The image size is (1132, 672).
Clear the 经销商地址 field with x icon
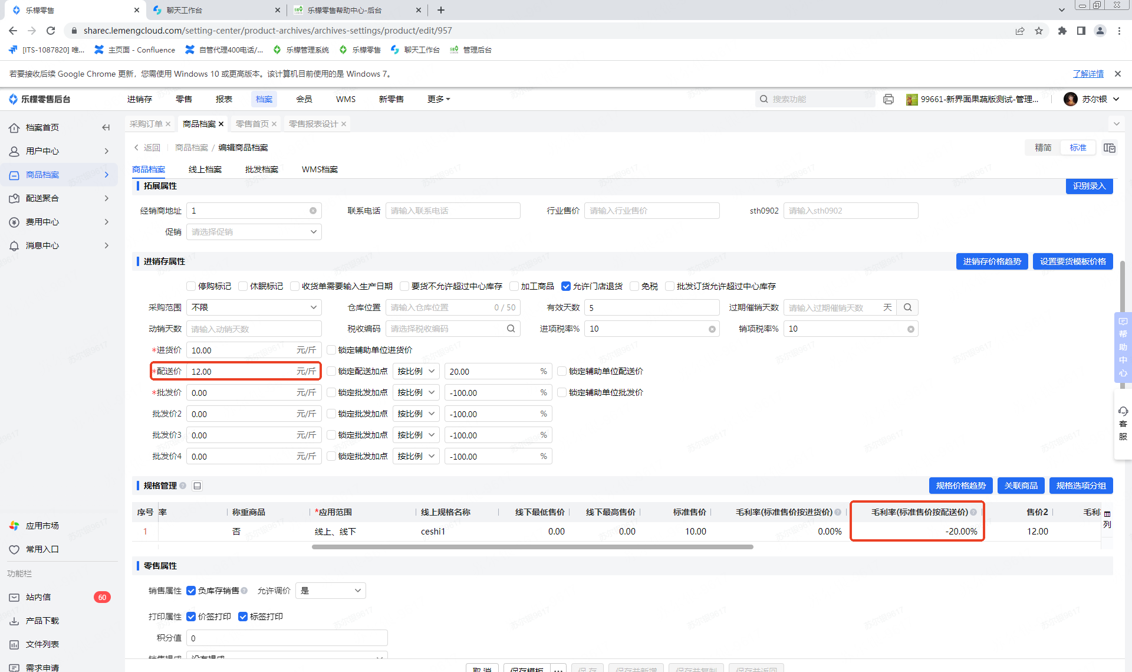click(x=313, y=211)
